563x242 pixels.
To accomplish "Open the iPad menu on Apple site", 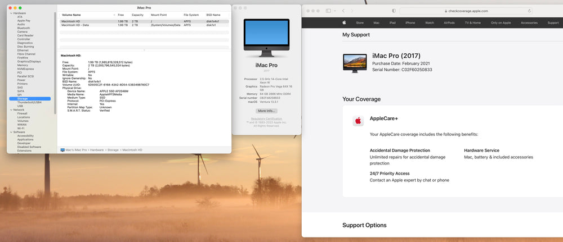I will pyautogui.click(x=392, y=22).
